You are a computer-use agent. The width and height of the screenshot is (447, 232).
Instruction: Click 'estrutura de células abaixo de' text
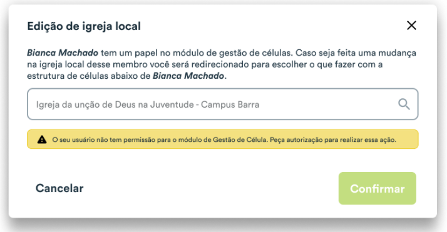[x=89, y=76]
